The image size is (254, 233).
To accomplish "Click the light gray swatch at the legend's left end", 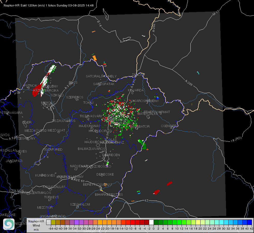I will tap(49, 222).
